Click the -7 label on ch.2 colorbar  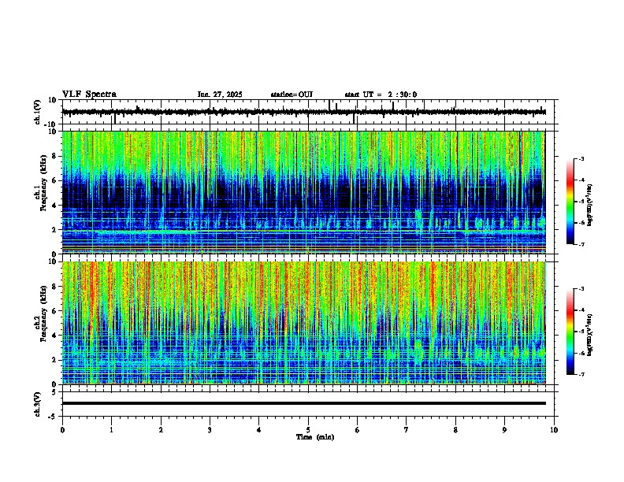[x=581, y=374]
